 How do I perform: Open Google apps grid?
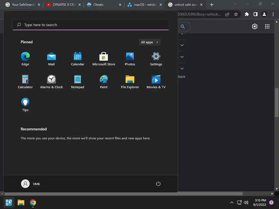coord(267,26)
